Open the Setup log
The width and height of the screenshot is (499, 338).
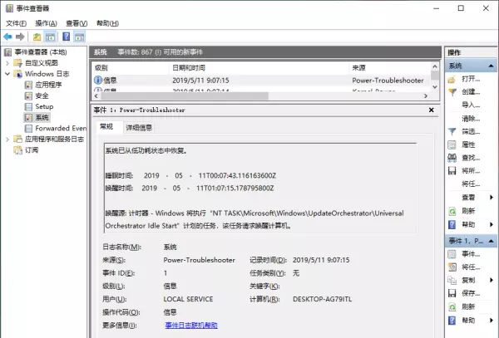coord(44,106)
